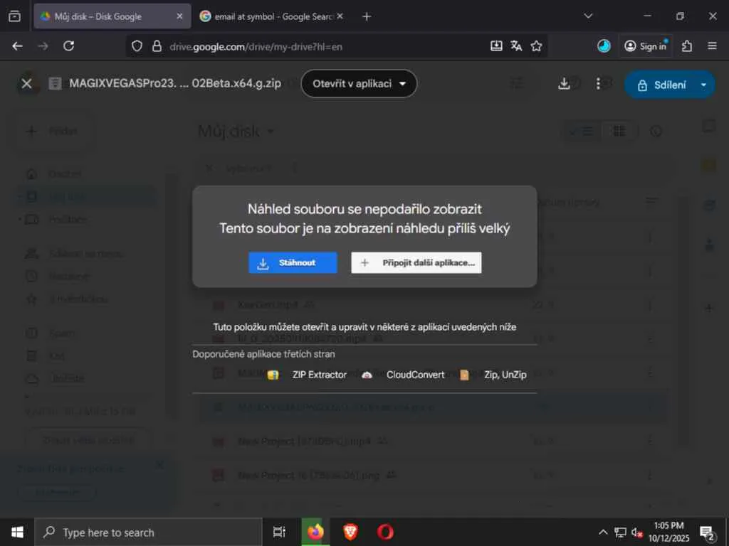The height and width of the screenshot is (546, 729).
Task: Click the site padlock security icon
Action: (157, 46)
